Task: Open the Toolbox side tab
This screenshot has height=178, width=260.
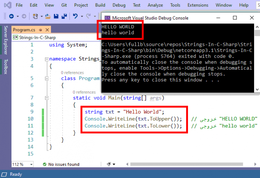Action: [6, 66]
